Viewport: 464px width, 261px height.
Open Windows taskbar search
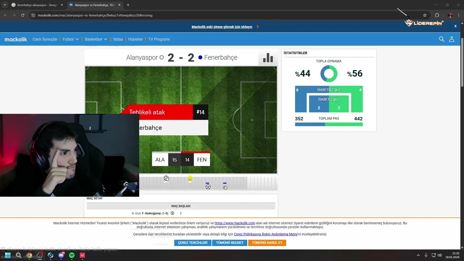coord(18,255)
